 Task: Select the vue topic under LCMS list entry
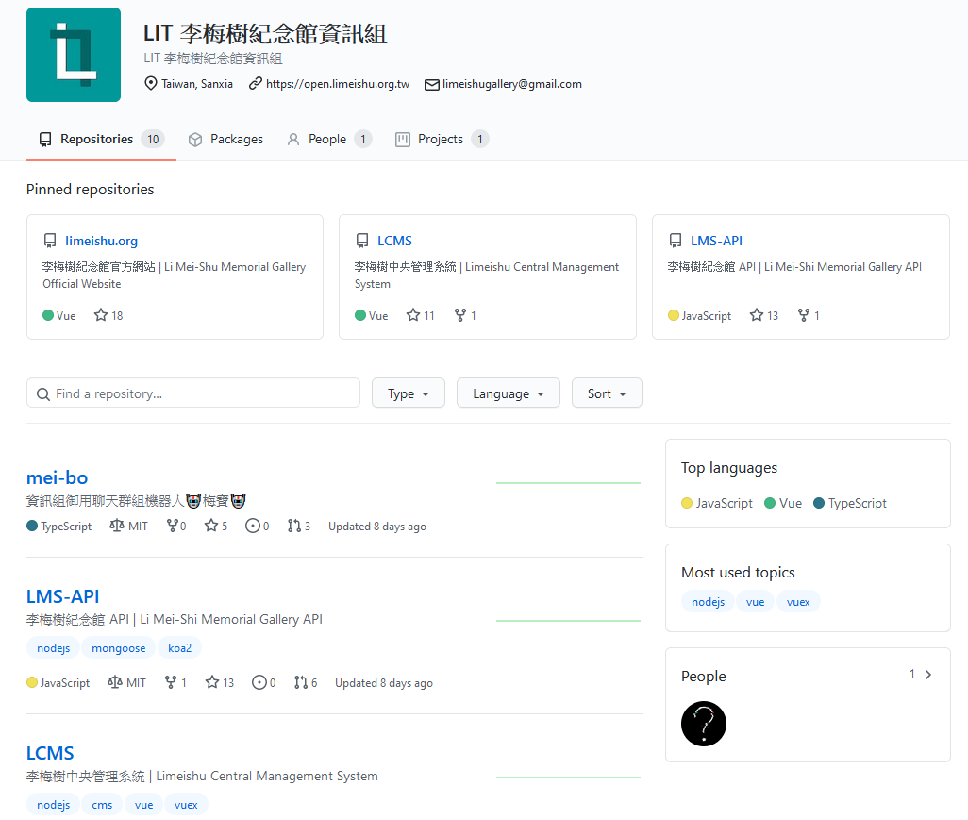(x=143, y=805)
